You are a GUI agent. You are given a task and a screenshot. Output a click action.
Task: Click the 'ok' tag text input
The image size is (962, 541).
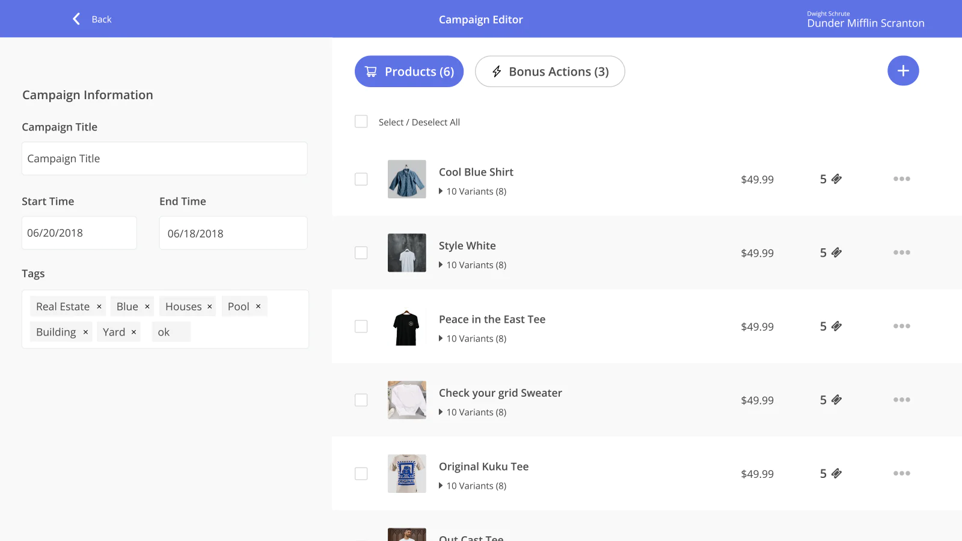171,332
